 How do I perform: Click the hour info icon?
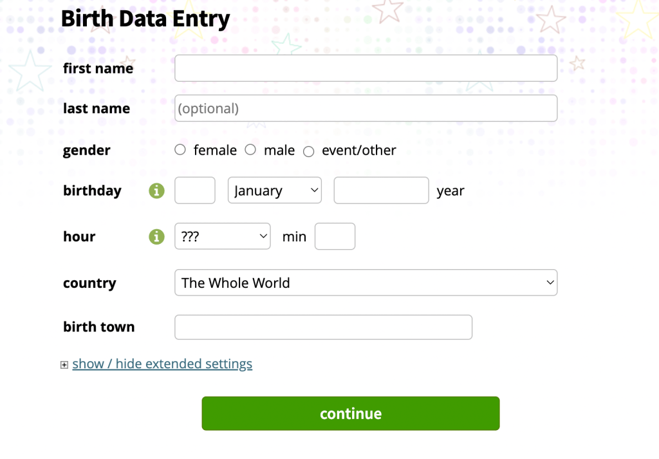[x=156, y=237]
